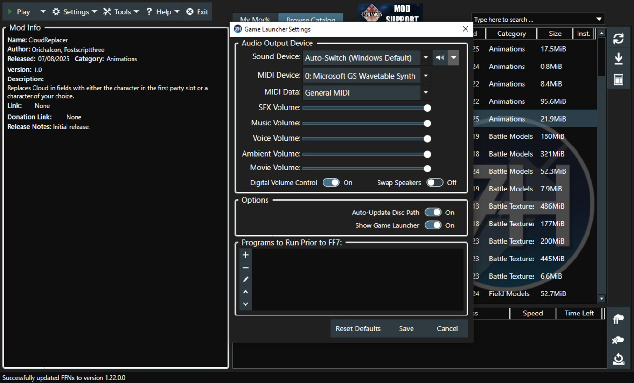
Task: Click the Inst. column header
Action: 583,34
